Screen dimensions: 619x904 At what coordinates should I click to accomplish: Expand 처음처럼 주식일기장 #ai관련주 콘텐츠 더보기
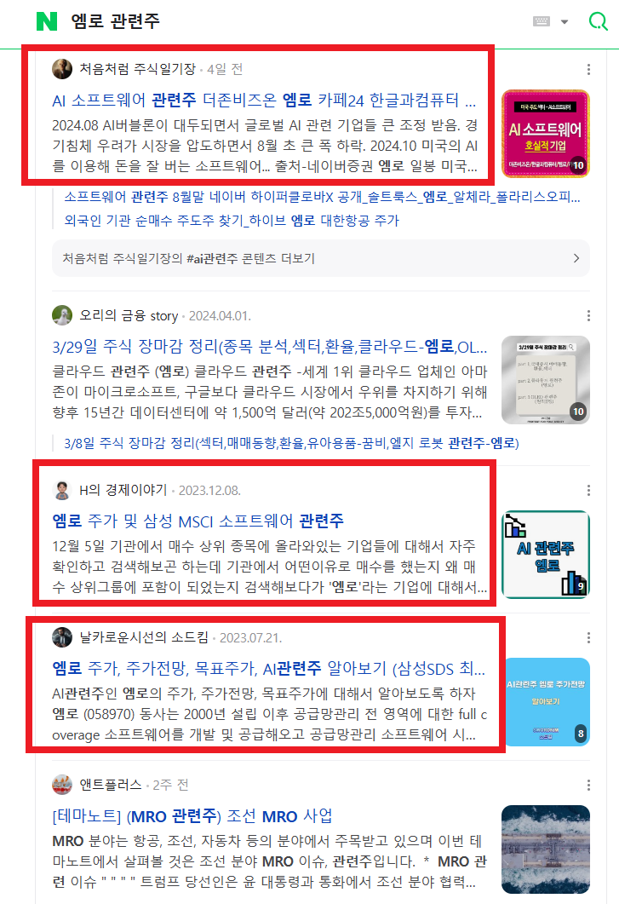320,258
